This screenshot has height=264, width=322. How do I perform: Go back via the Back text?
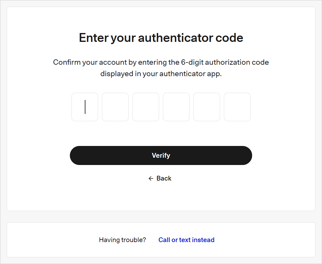(164, 179)
